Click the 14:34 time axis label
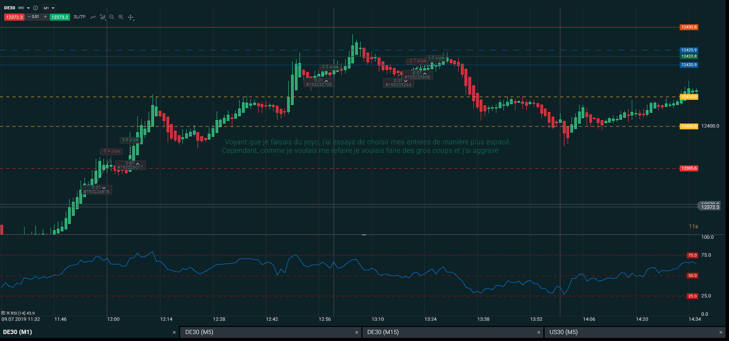Viewport: 729px width, 341px height. [694, 320]
